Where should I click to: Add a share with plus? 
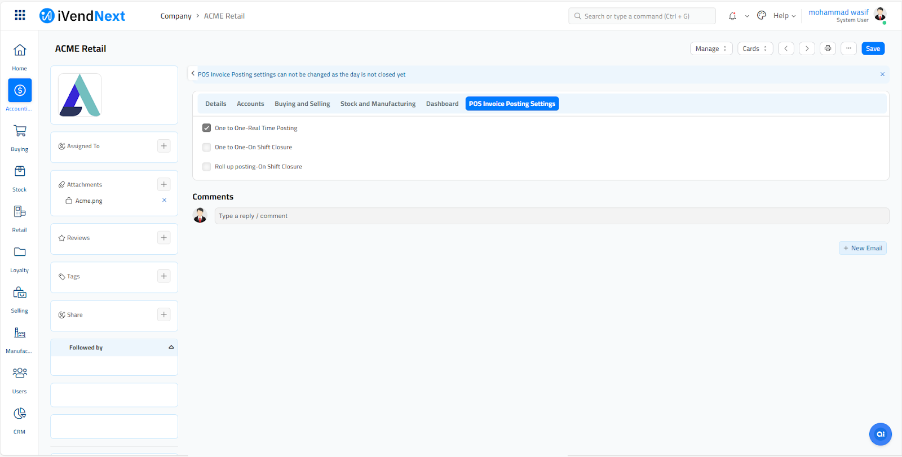[x=164, y=314]
